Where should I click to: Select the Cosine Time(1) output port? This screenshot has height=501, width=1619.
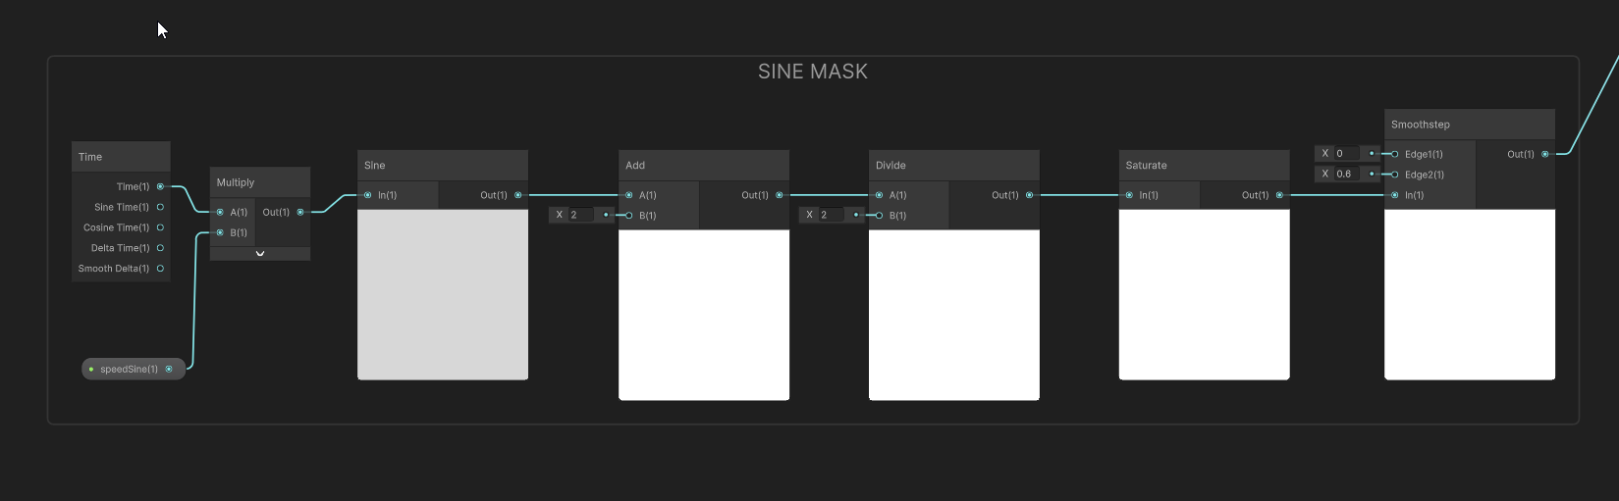[160, 227]
